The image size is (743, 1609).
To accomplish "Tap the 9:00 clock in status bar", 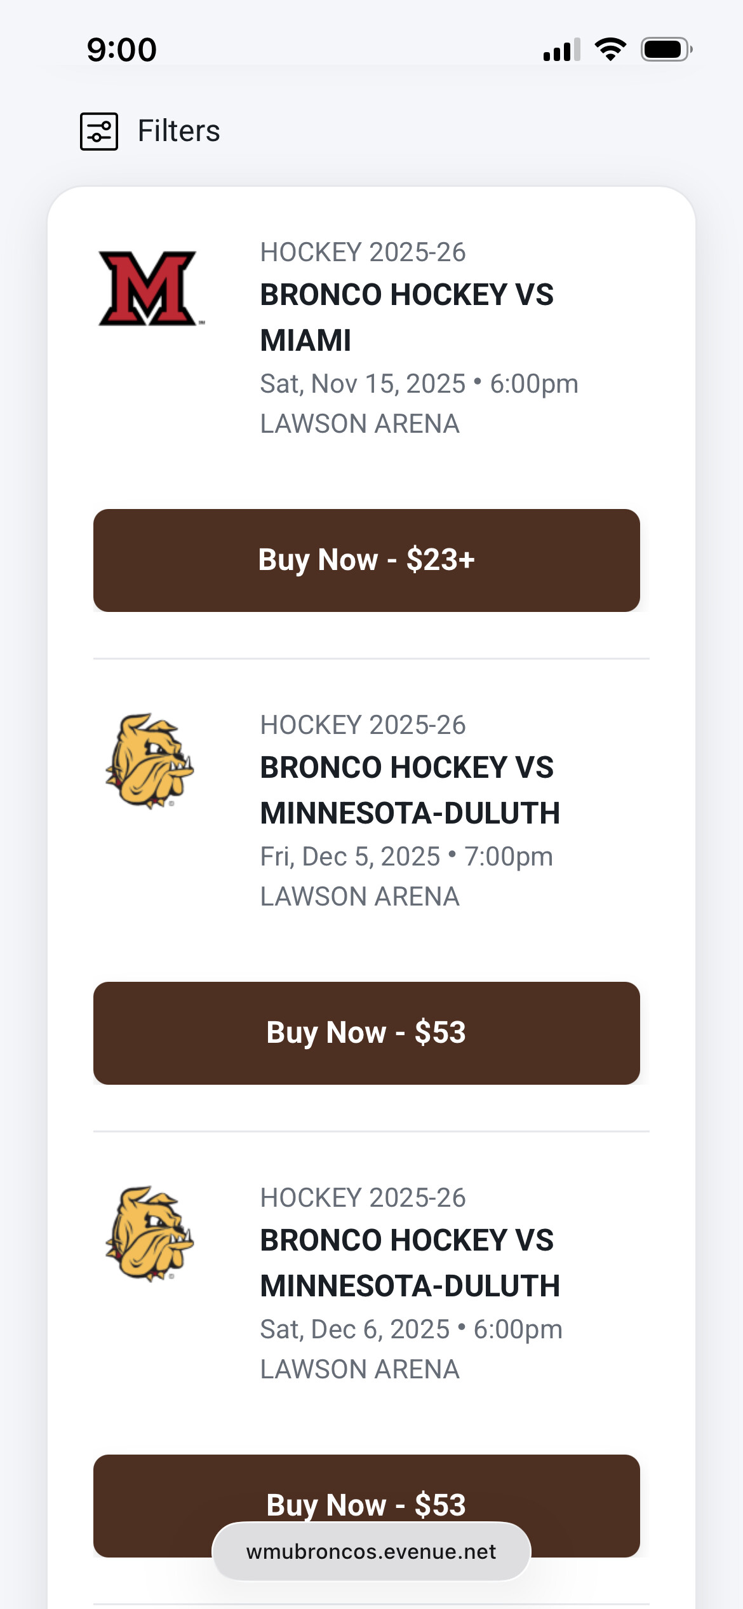I will pos(122,50).
